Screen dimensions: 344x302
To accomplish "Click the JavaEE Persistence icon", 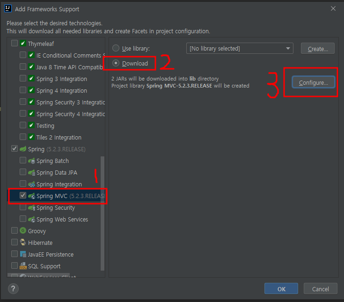I will click(23, 254).
